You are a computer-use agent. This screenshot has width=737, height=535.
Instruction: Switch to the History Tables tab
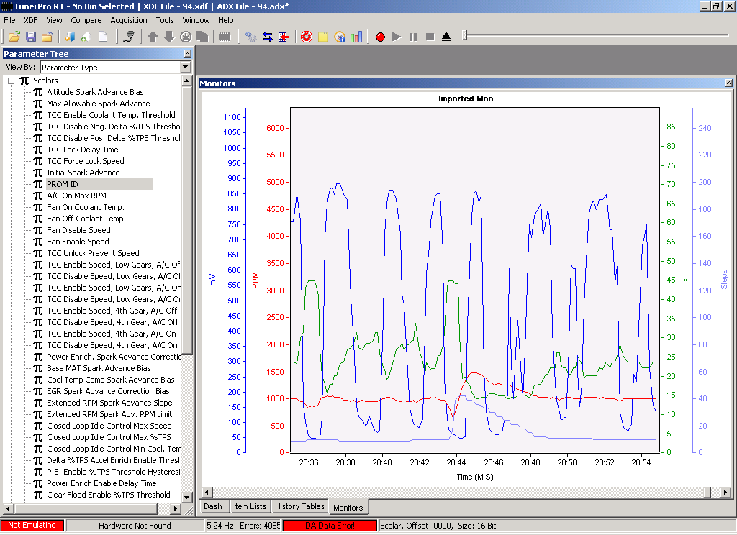299,506
